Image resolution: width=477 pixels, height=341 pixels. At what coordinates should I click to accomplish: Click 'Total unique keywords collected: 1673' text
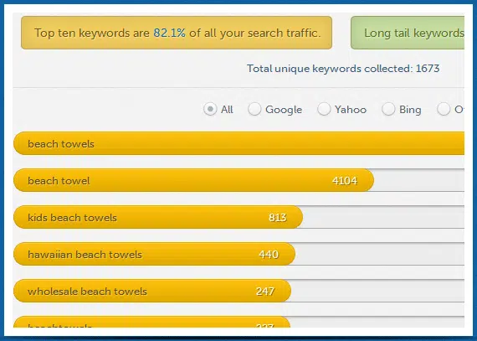[x=343, y=69]
